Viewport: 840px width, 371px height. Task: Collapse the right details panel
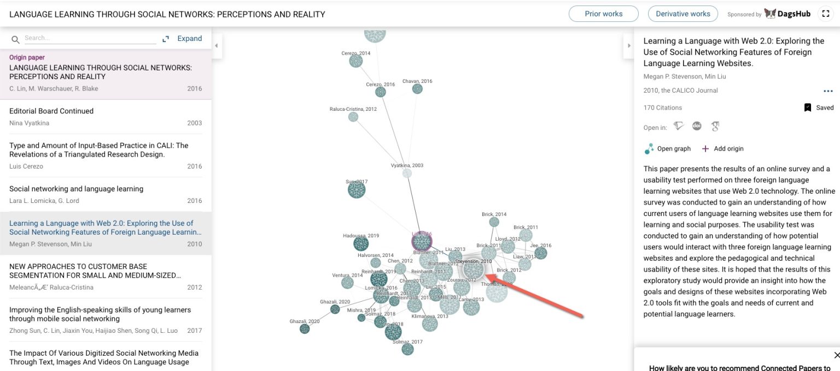click(628, 45)
